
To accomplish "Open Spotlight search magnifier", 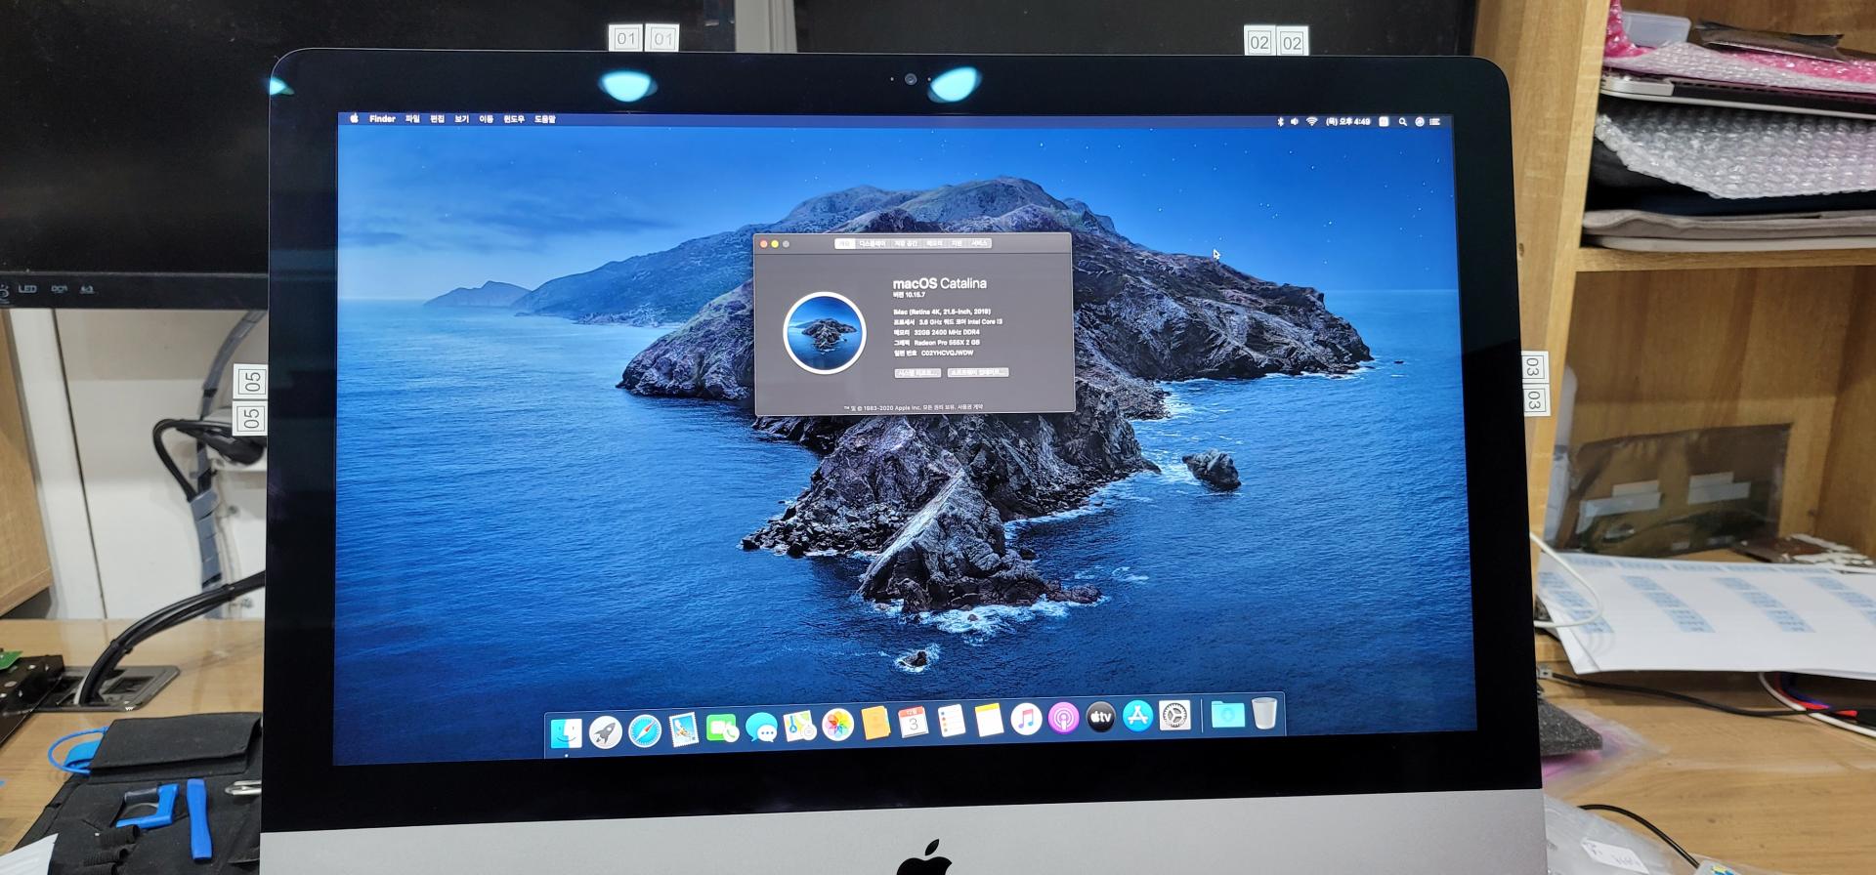I will click(x=1403, y=122).
